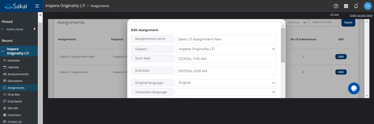Open the chat support bubble
The width and height of the screenshot is (374, 124).
(354, 88)
